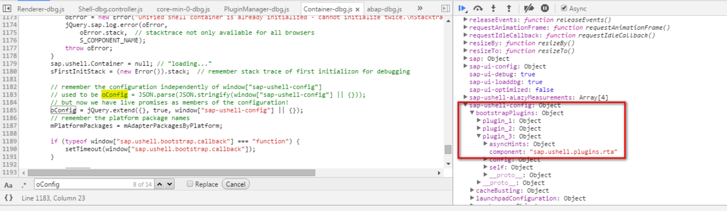
Task: Check the Replace checkbox
Action: tap(190, 184)
